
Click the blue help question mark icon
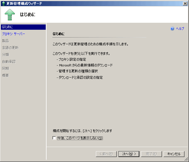click(x=172, y=28)
